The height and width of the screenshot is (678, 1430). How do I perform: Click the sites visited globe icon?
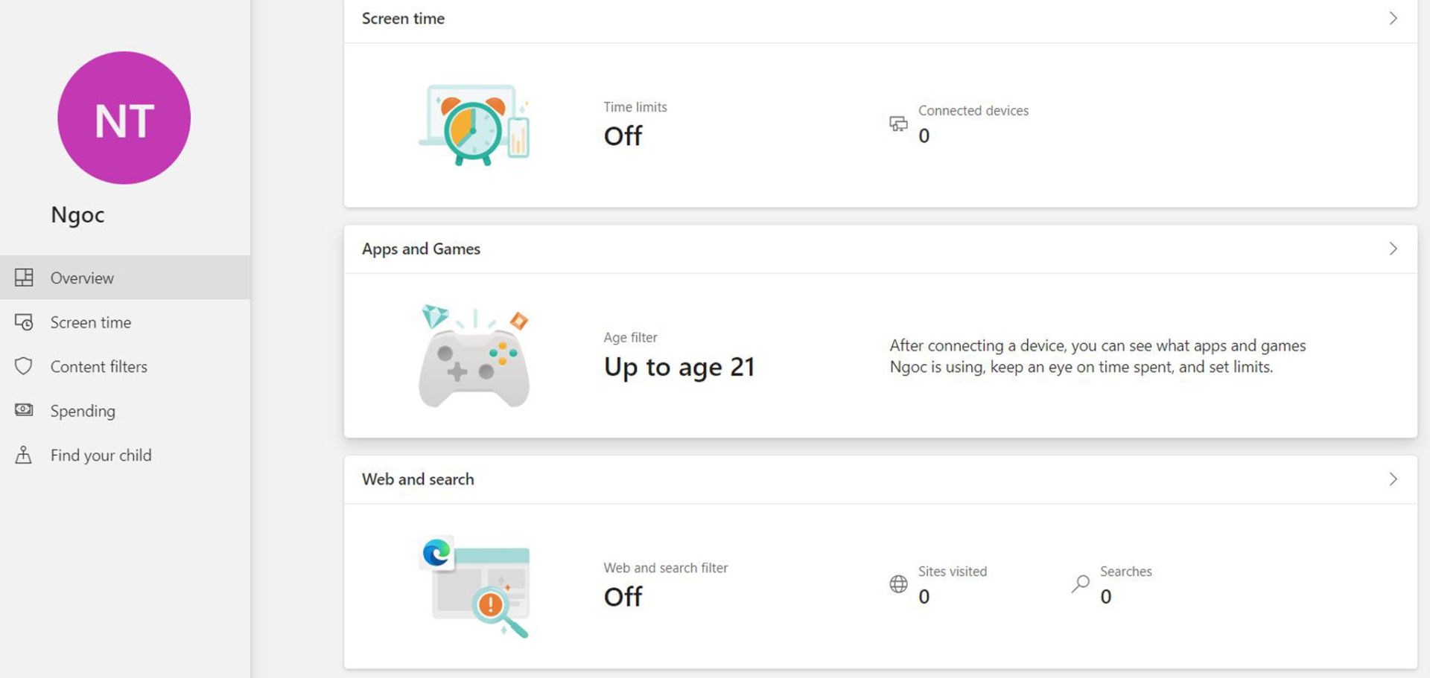click(898, 584)
